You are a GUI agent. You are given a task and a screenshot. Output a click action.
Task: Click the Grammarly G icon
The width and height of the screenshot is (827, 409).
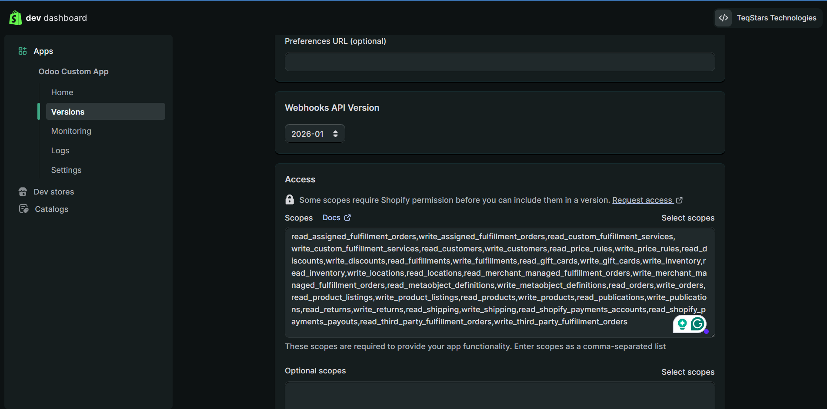697,324
